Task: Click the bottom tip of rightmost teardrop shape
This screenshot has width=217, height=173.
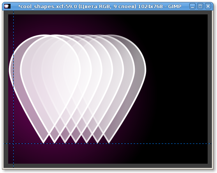Action: click(109, 143)
